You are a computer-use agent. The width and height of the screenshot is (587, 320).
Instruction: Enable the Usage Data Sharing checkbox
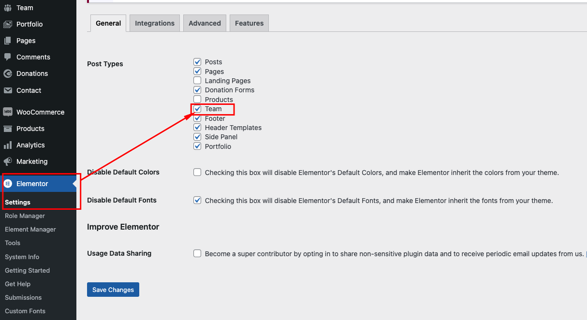(x=197, y=254)
